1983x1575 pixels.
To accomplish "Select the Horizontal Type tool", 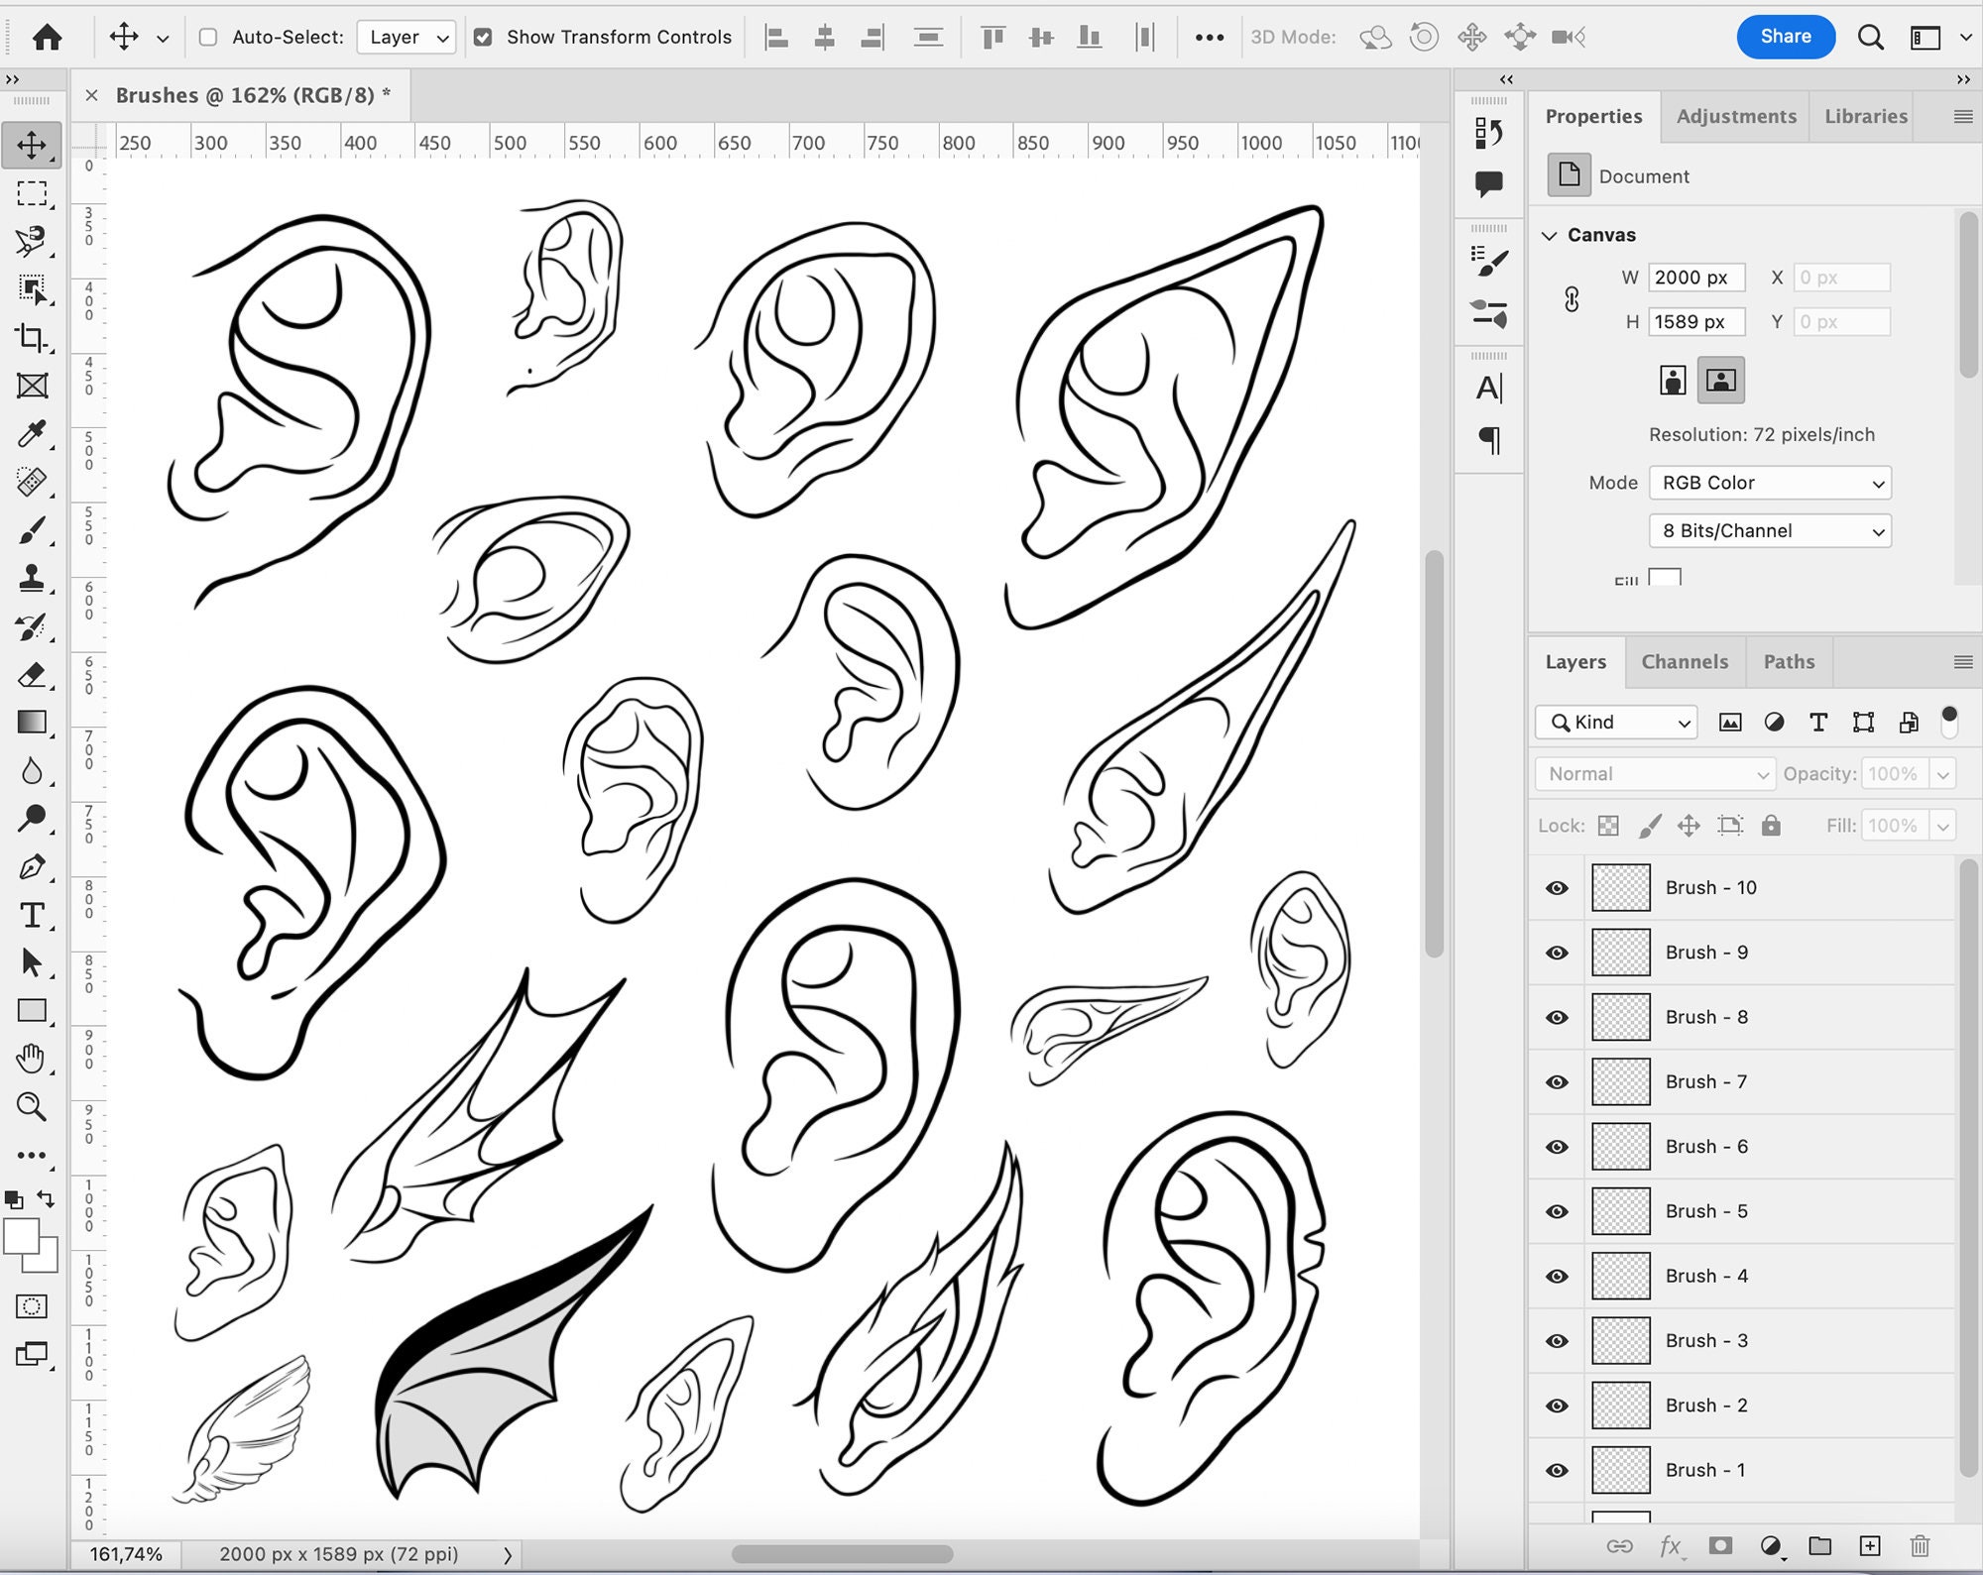I will [x=33, y=915].
